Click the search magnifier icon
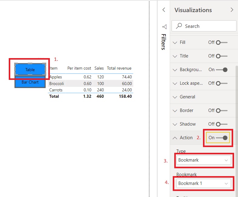Screen dimensions: 238x197 tap(179, 26)
